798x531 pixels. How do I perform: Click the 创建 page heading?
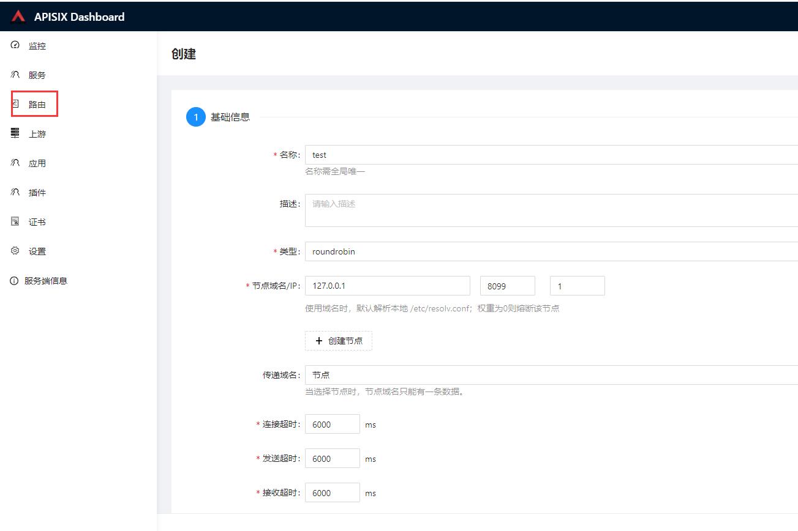[x=184, y=54]
